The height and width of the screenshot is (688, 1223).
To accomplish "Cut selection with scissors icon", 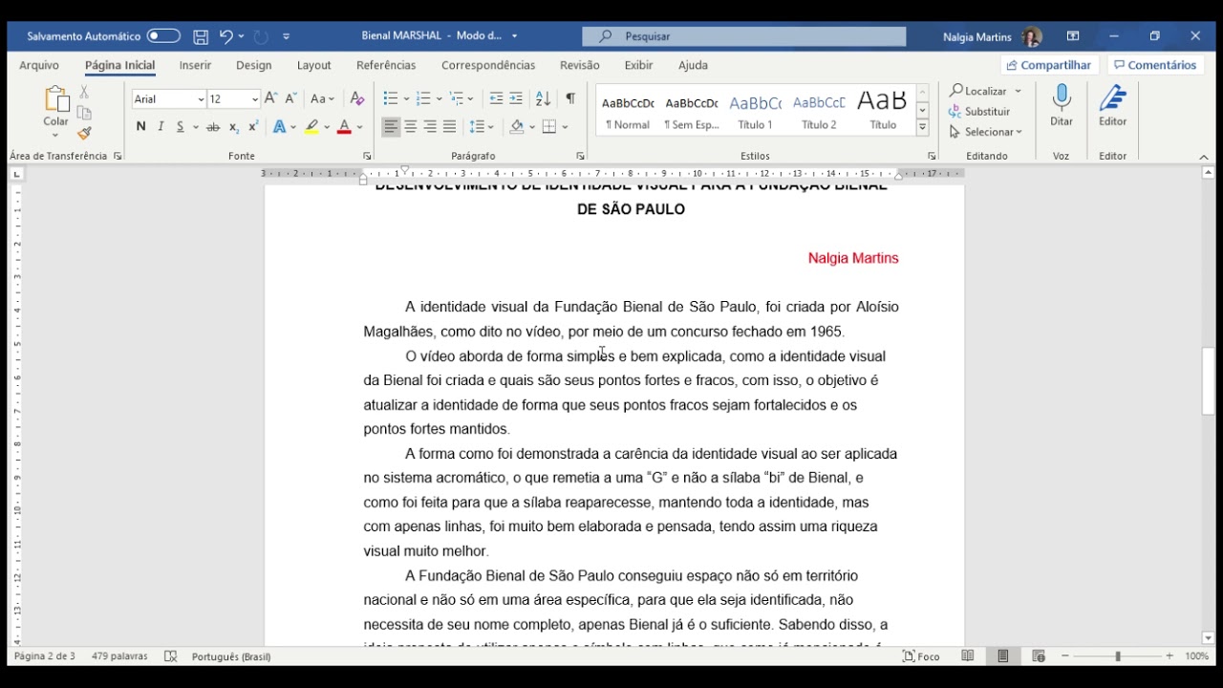I will click(84, 93).
